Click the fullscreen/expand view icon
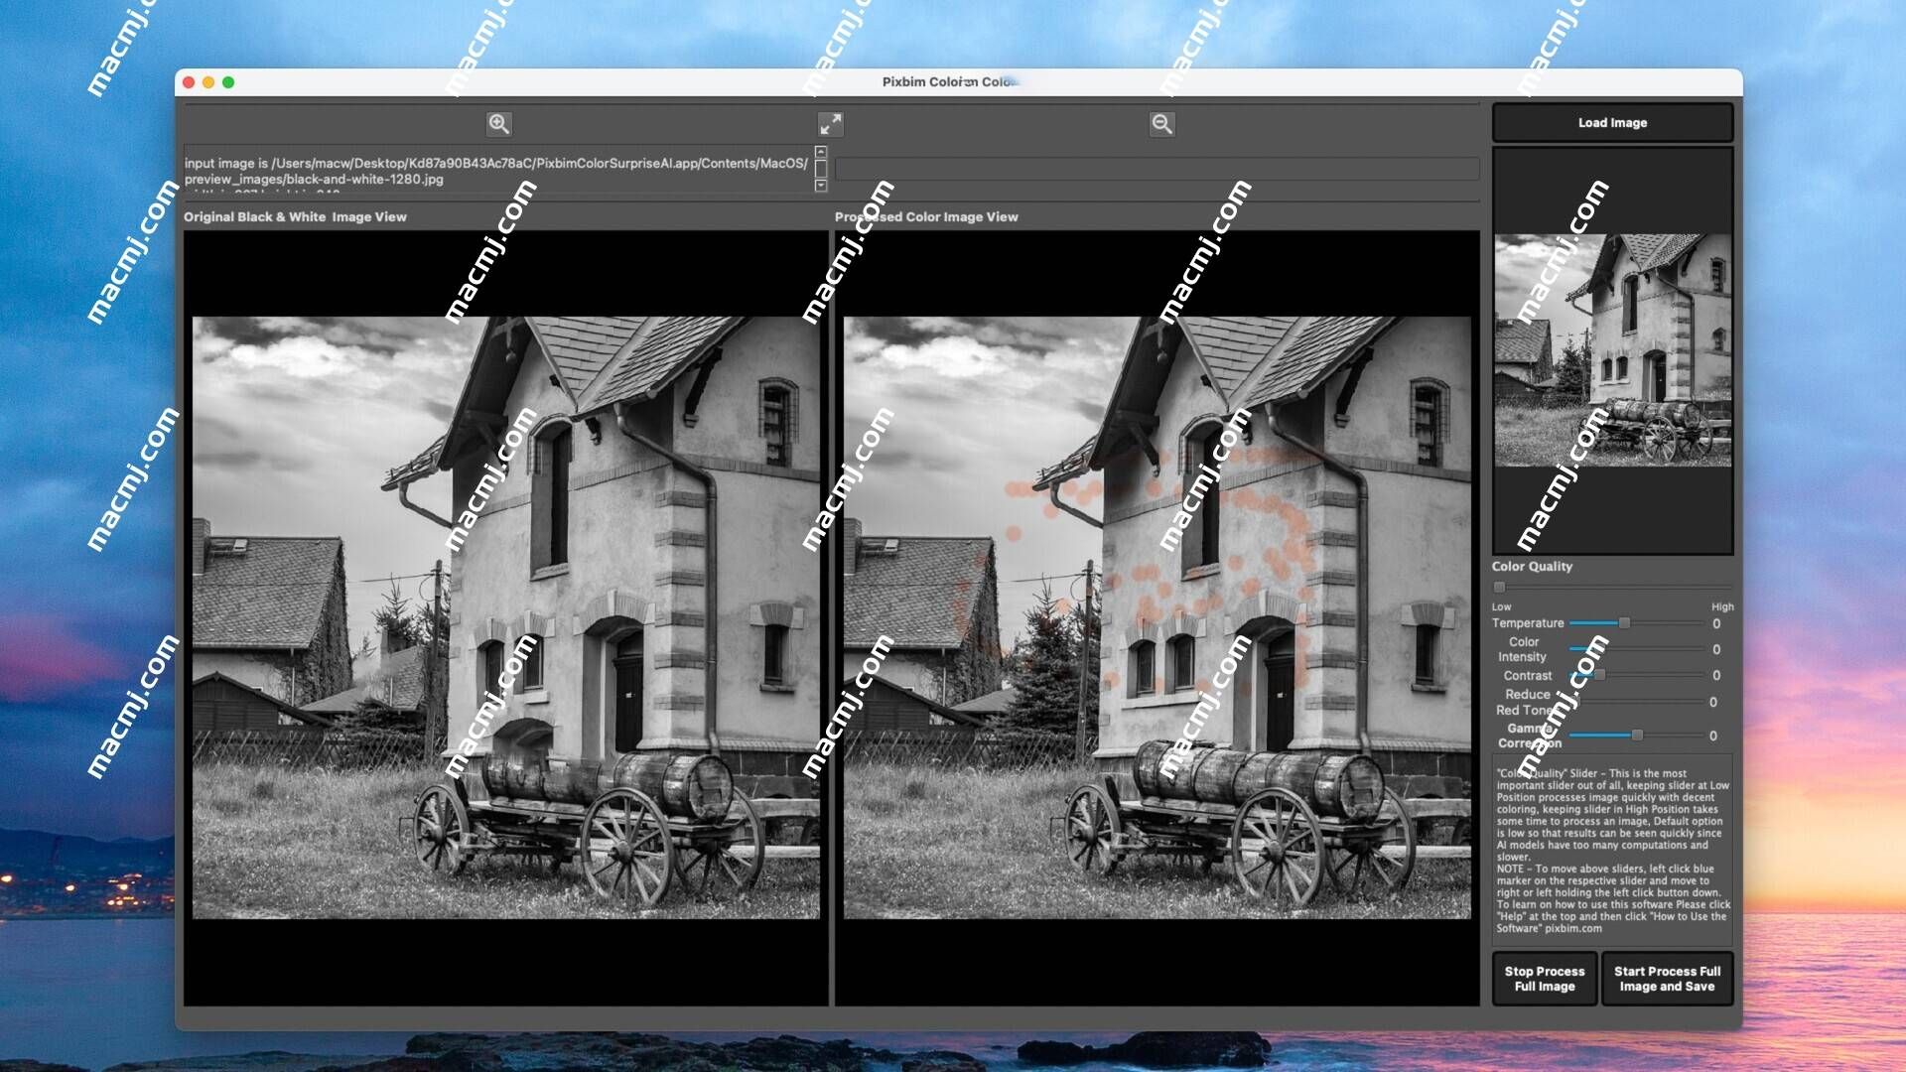This screenshot has width=1906, height=1072. point(830,123)
